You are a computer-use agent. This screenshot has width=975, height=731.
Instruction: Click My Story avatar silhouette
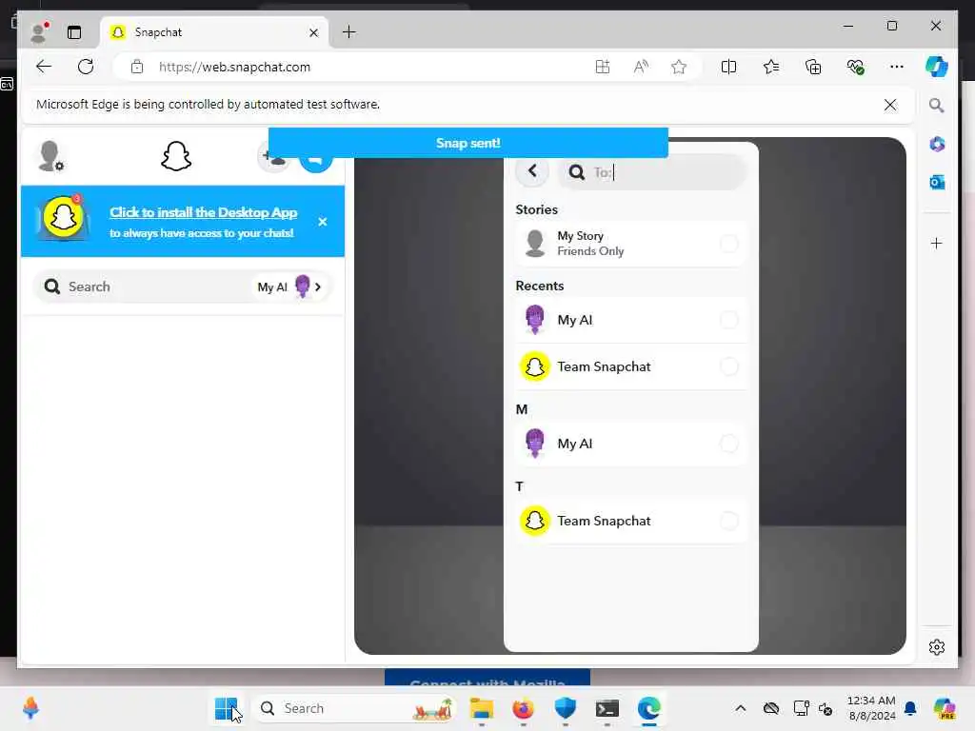[x=535, y=244]
